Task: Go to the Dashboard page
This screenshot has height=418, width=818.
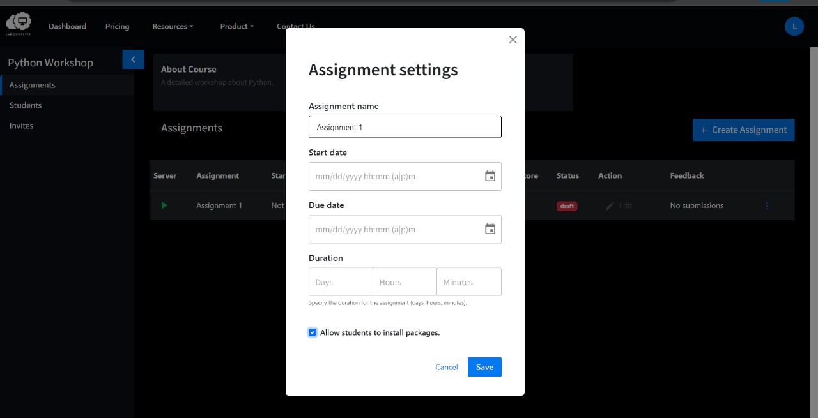Action: (x=67, y=26)
